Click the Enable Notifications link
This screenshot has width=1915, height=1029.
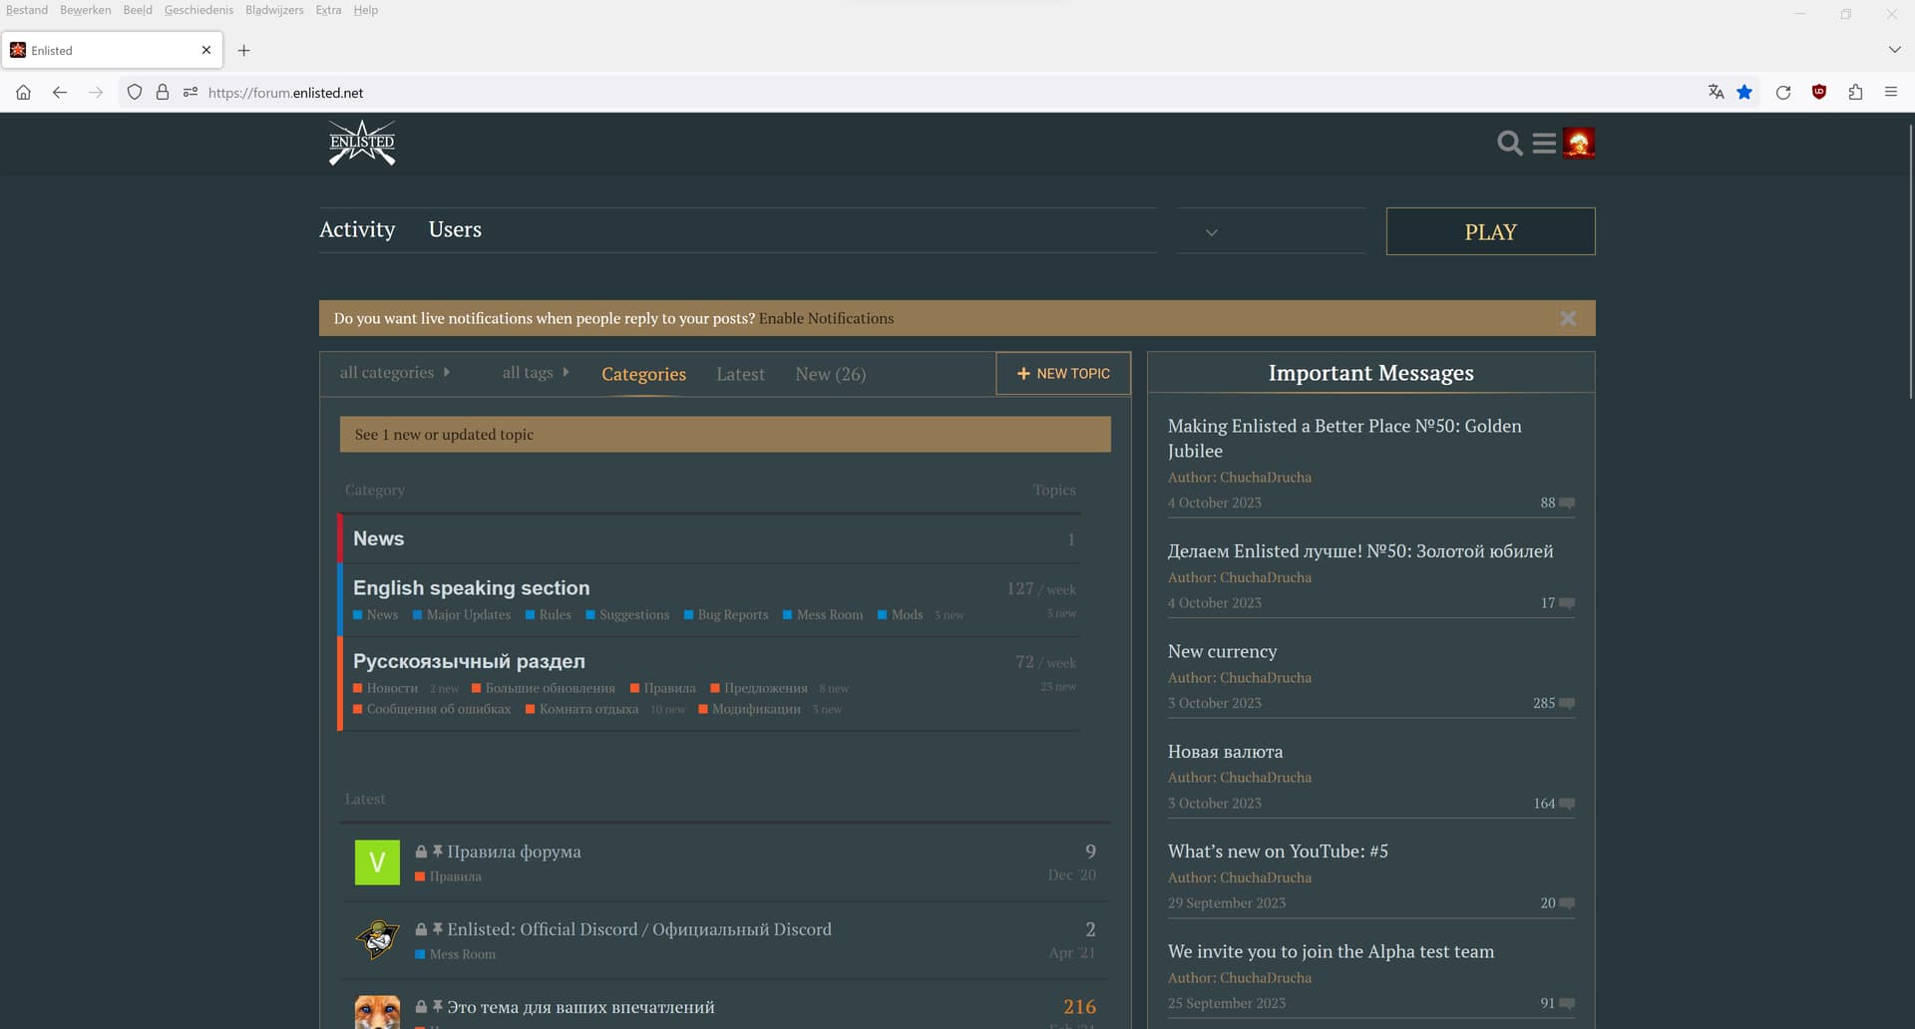[826, 318]
